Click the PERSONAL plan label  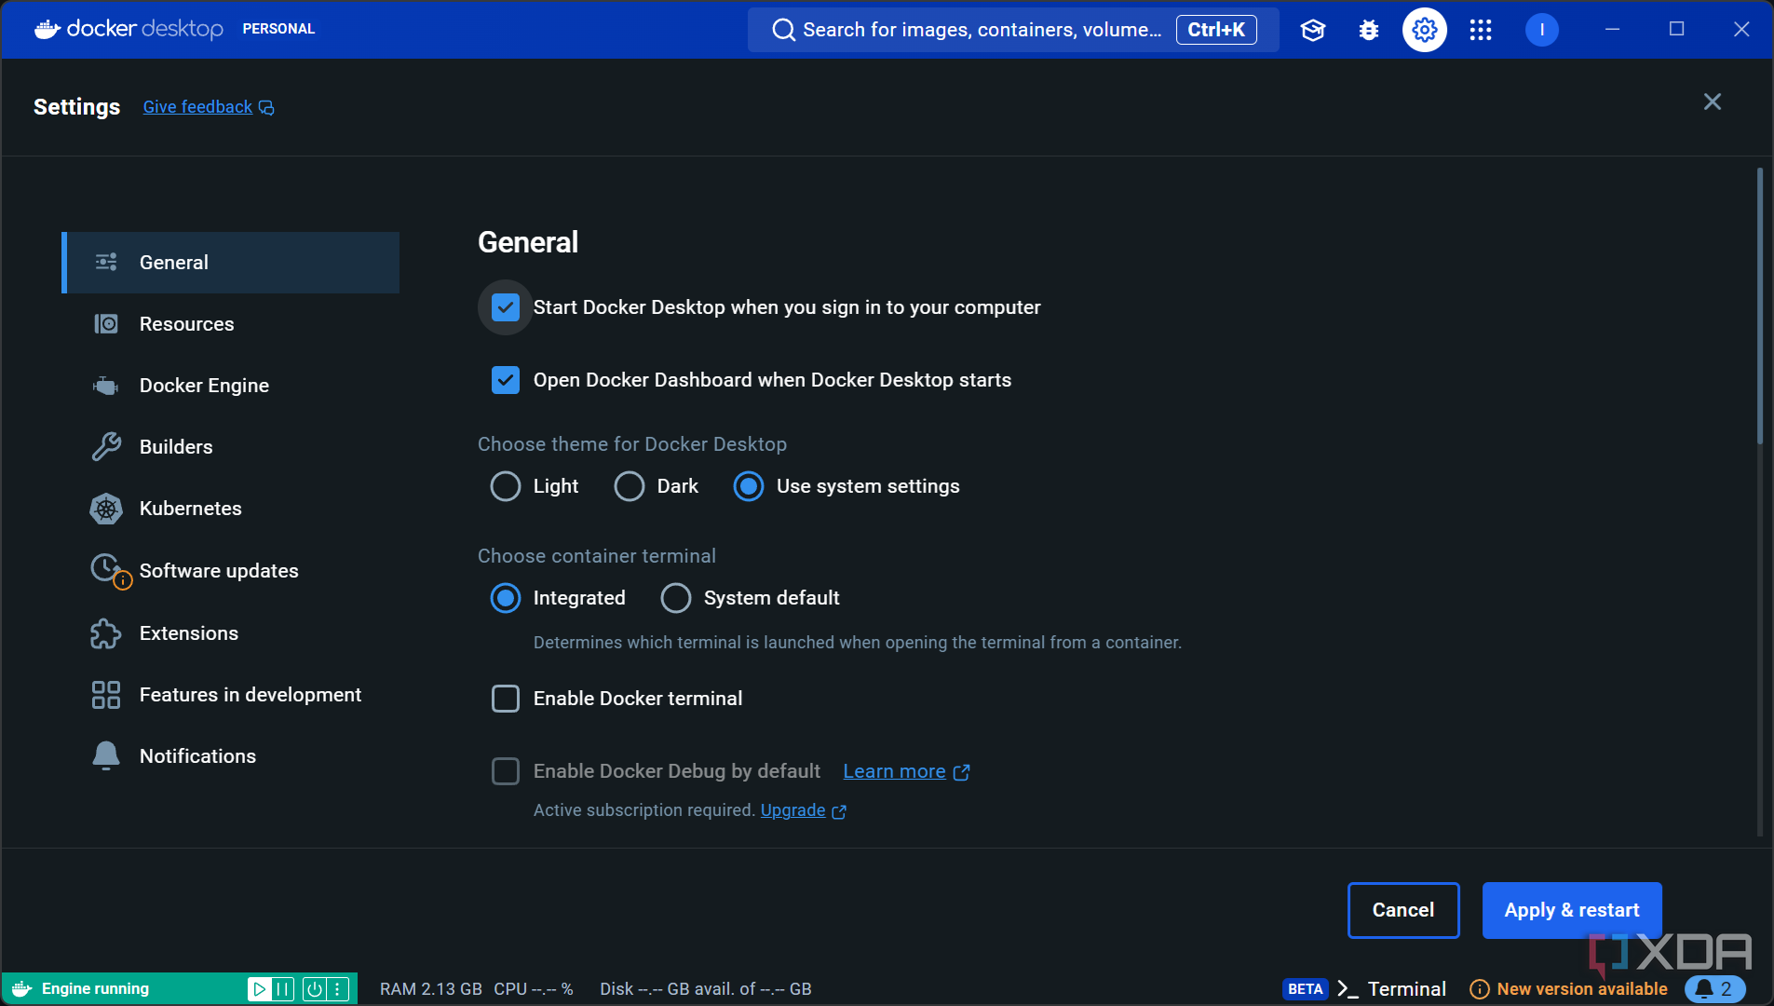point(278,29)
